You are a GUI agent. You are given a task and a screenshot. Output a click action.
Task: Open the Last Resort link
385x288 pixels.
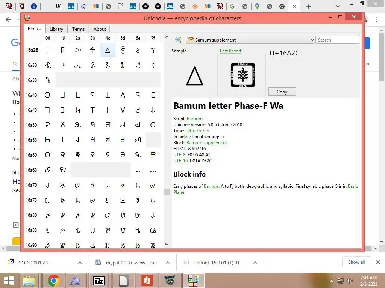point(230,51)
